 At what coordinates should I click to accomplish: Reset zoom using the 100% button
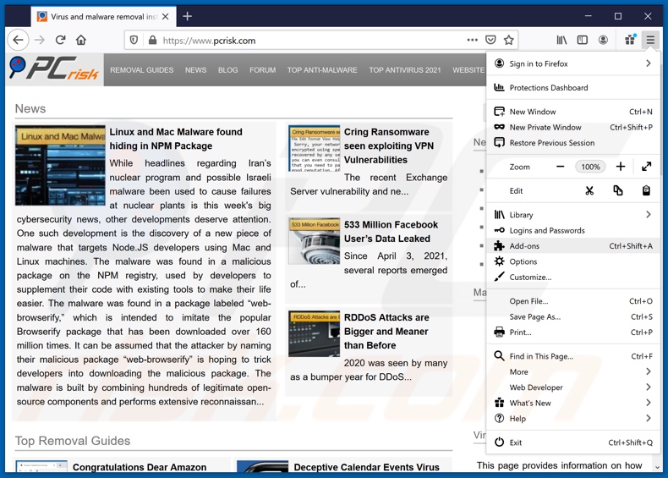590,167
